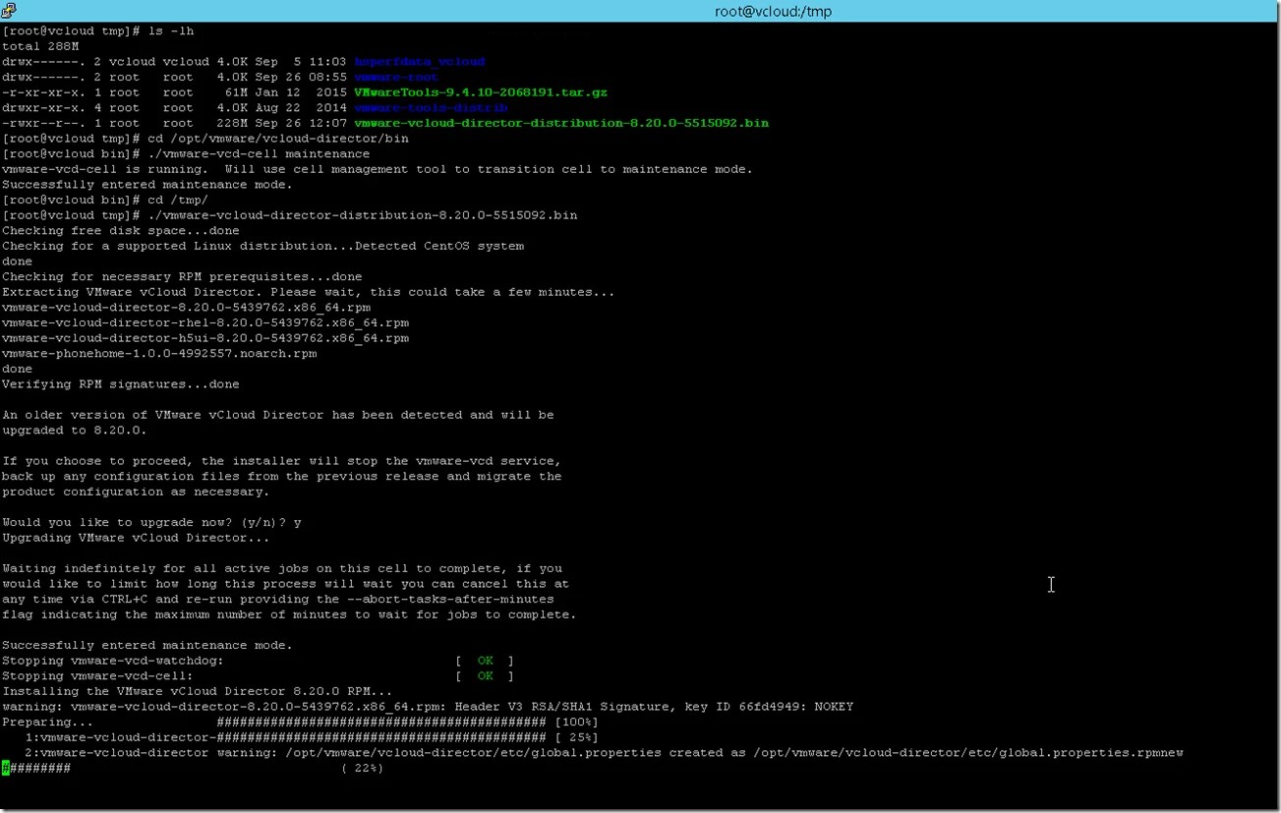Click the "CTRL+C" text
Screen dimensions: 1281x813
125,599
